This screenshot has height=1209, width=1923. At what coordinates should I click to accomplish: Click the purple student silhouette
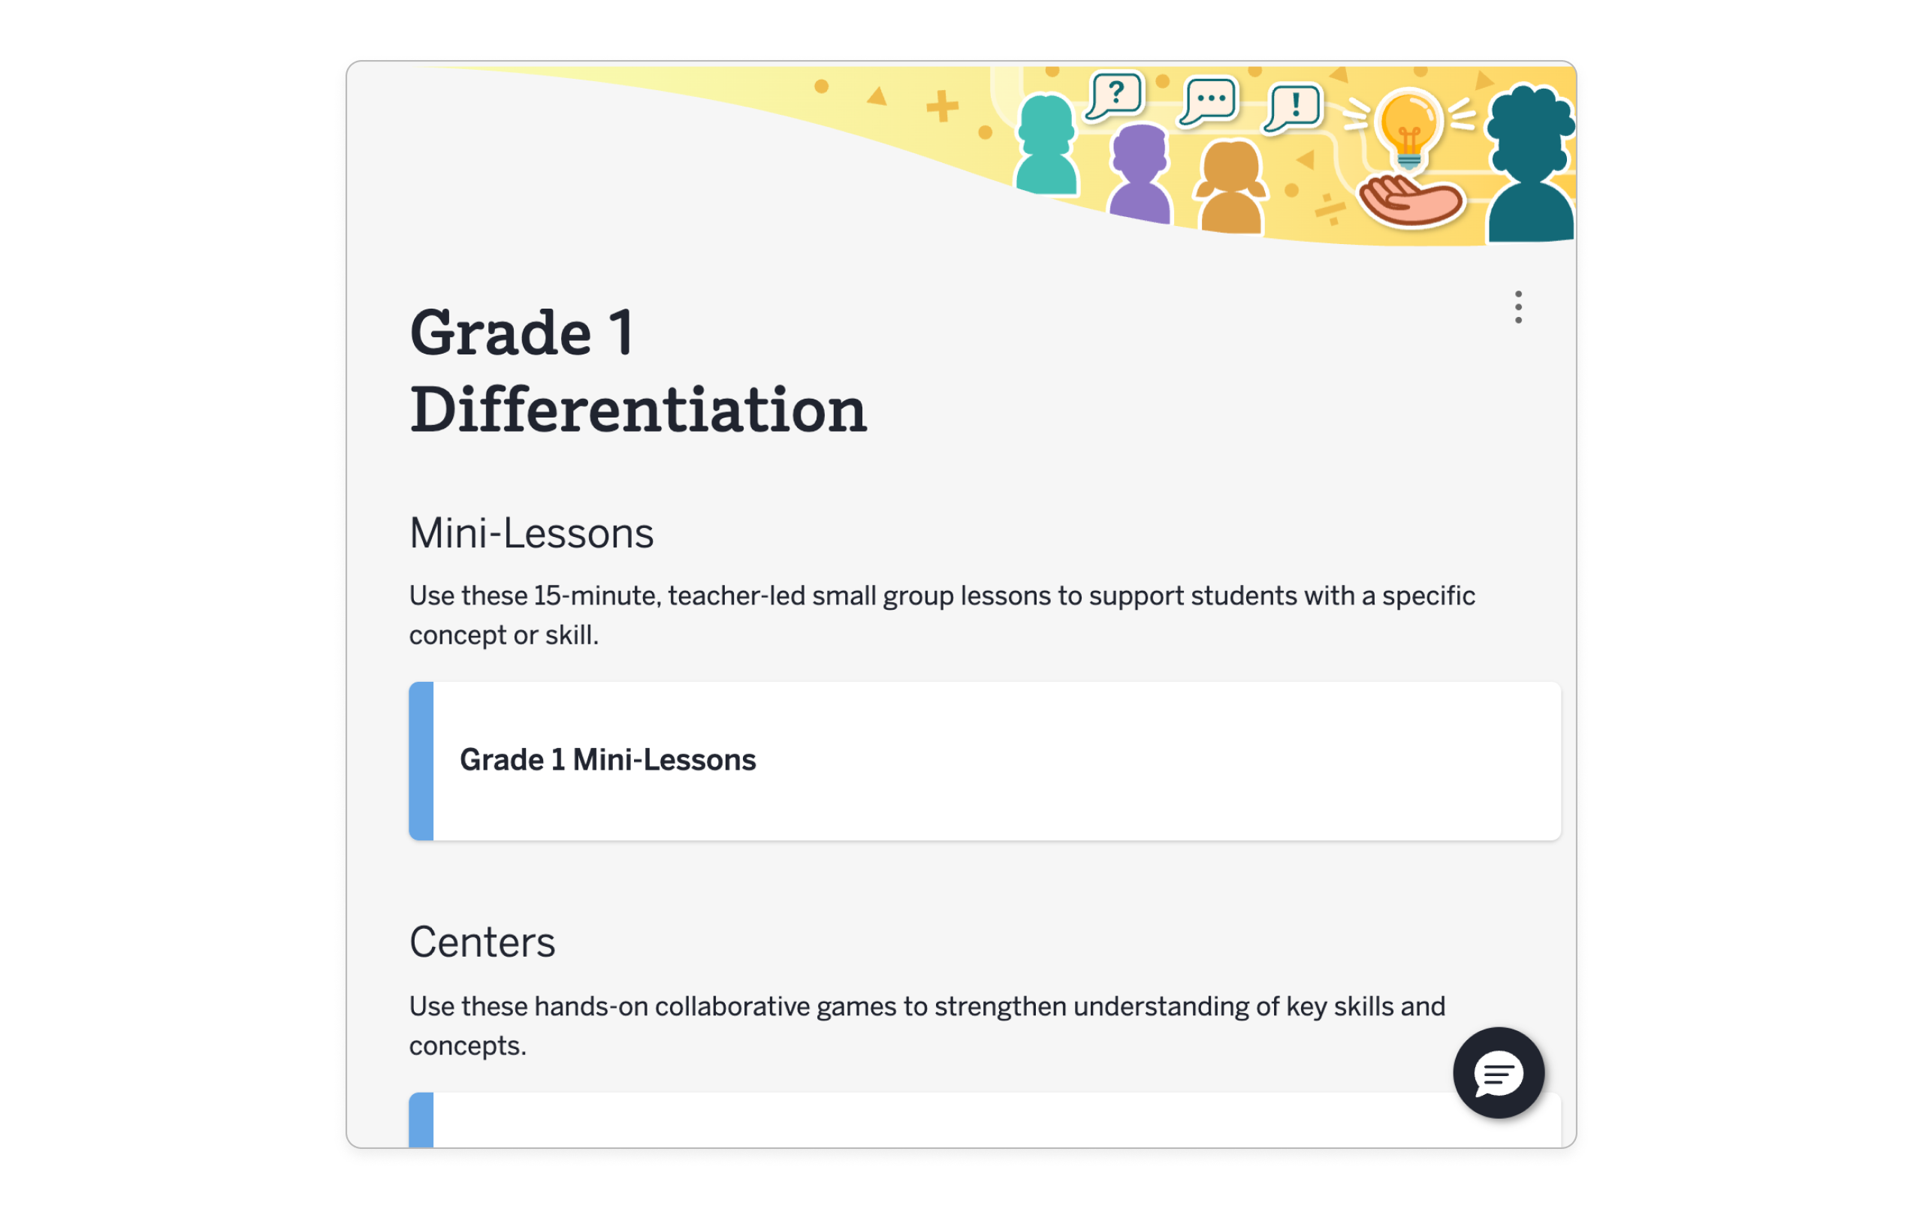click(x=1140, y=172)
